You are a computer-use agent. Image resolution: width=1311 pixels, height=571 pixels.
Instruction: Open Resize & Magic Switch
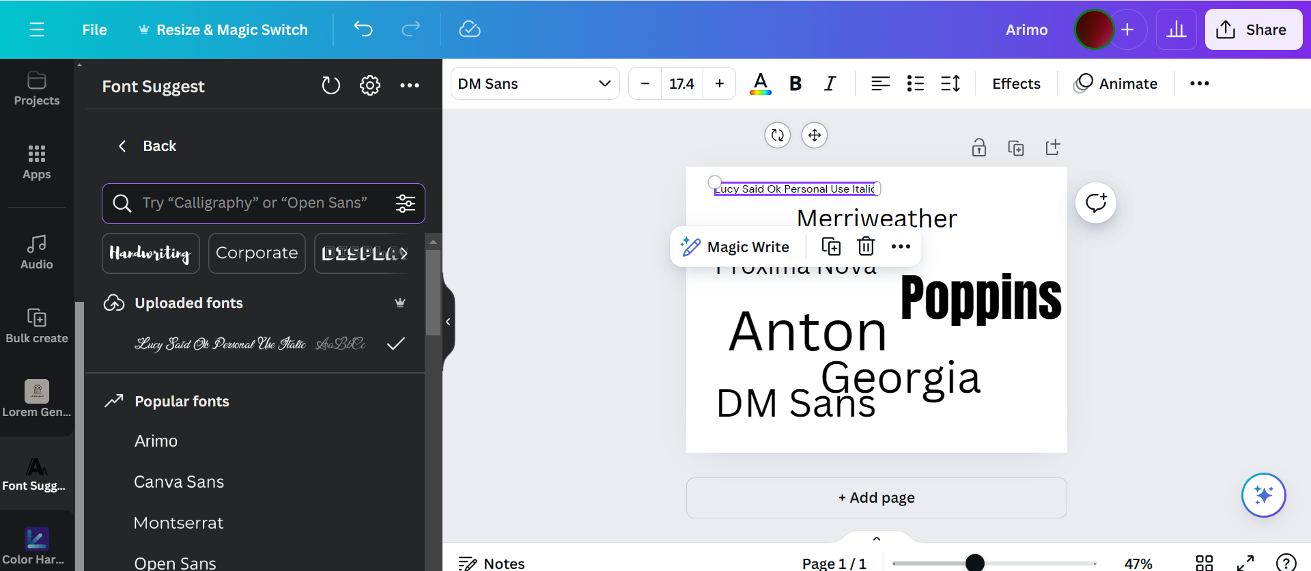[223, 29]
